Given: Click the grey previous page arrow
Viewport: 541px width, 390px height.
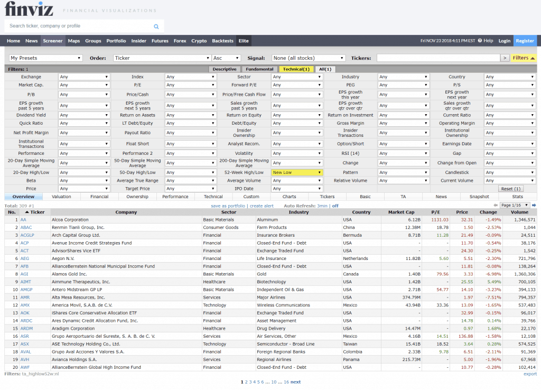Looking at the screenshot, I should tap(496, 206).
